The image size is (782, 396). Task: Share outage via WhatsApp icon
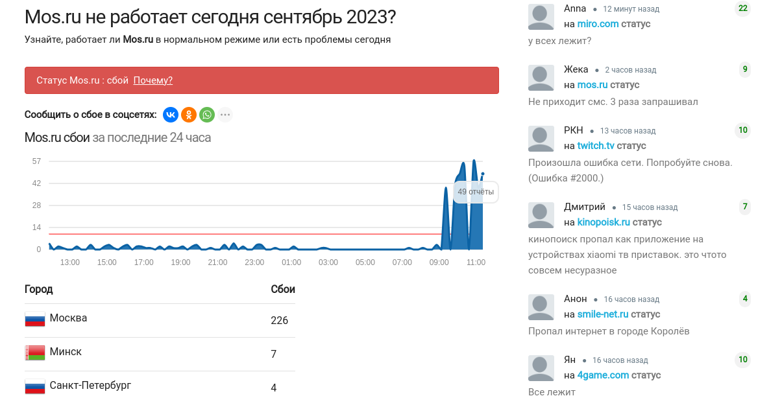click(x=207, y=115)
